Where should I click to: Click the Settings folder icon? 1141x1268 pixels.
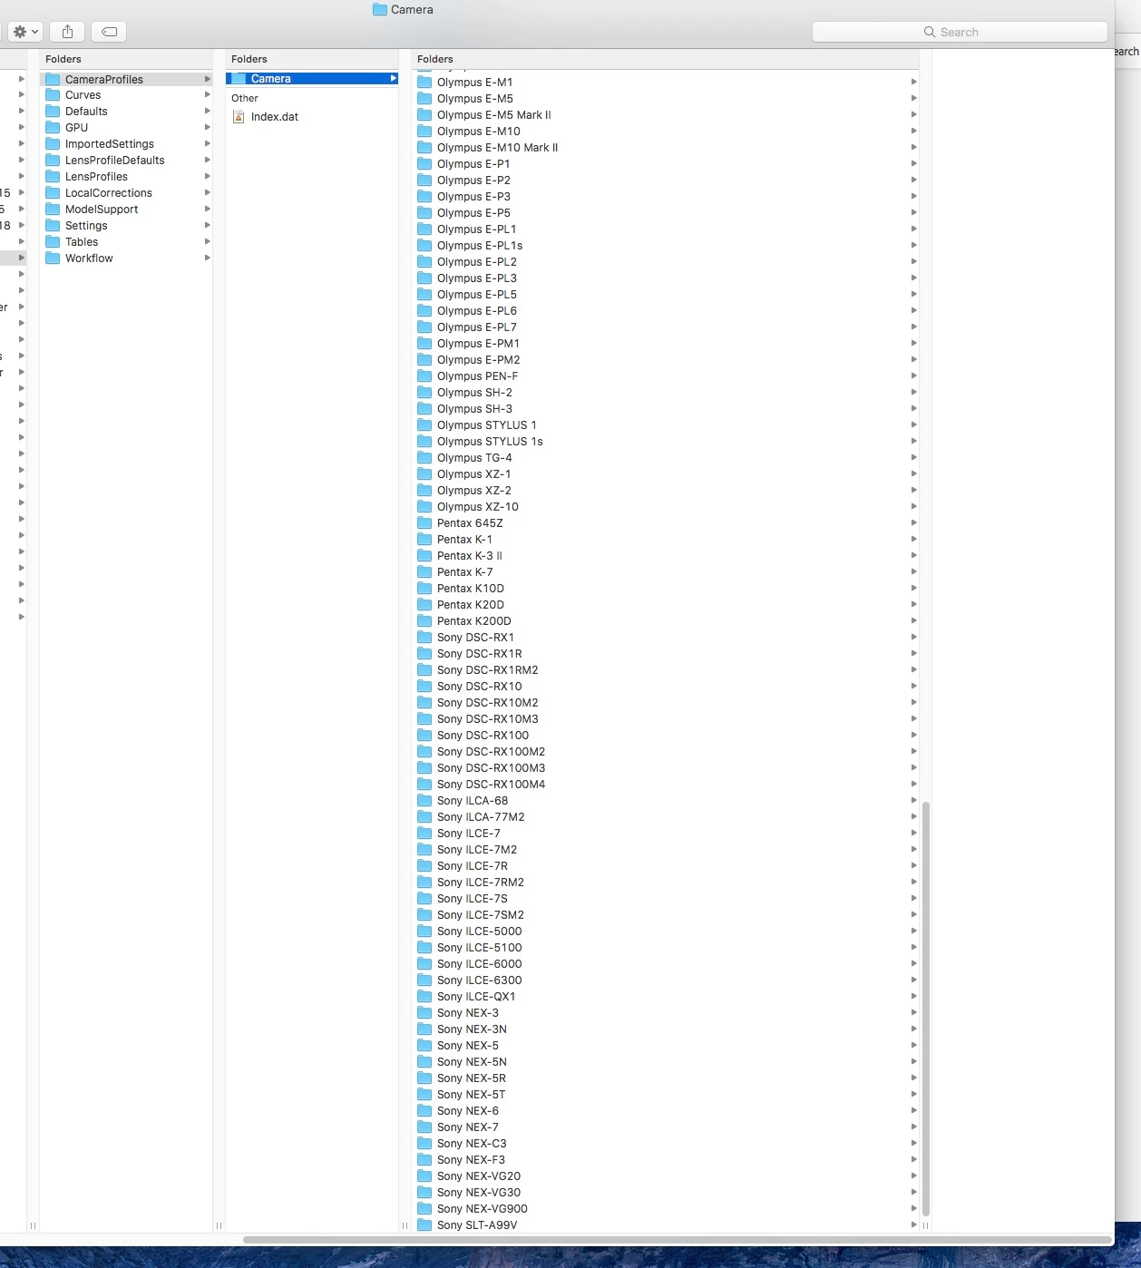(x=53, y=226)
